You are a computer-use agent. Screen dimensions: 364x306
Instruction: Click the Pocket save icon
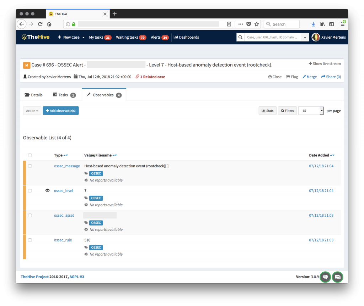point(248,24)
